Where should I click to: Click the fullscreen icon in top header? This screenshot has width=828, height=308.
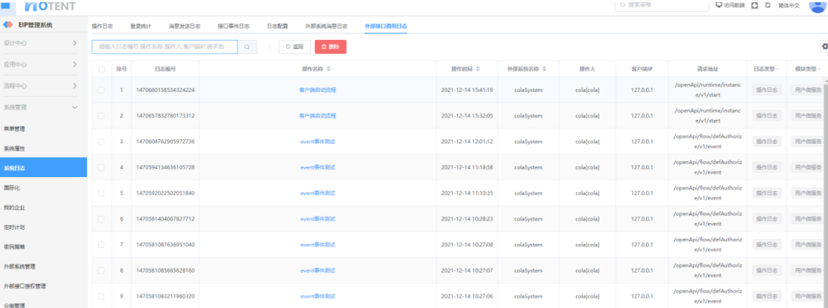pyautogui.click(x=754, y=5)
